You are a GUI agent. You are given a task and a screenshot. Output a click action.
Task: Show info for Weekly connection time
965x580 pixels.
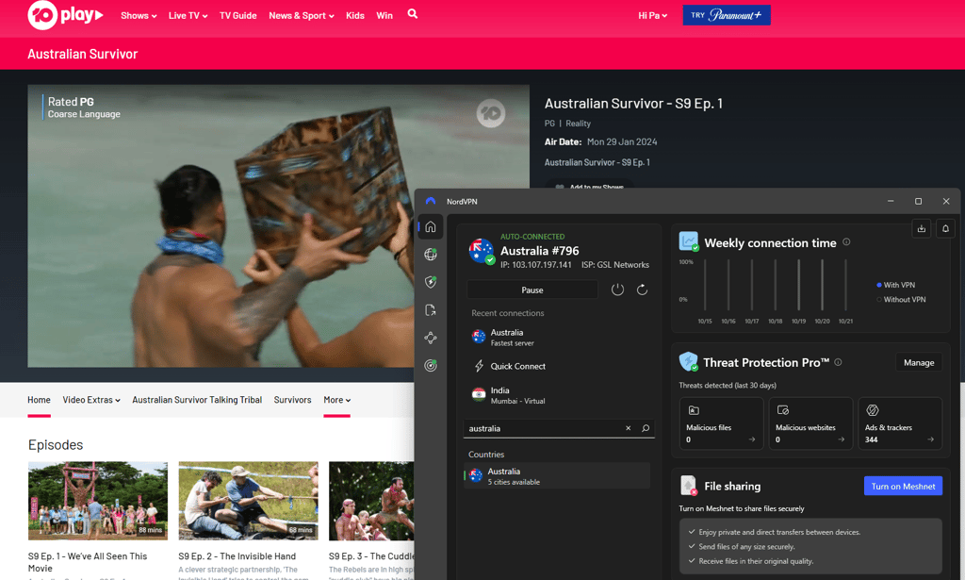(846, 242)
